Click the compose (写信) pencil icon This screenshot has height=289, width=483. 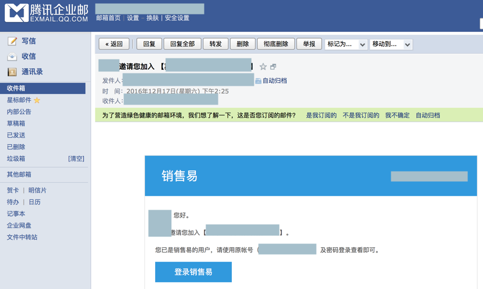tap(12, 41)
